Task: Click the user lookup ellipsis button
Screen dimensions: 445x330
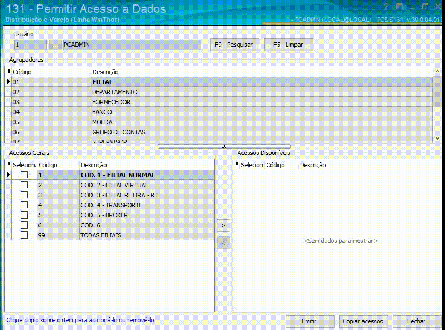Action: click(55, 45)
